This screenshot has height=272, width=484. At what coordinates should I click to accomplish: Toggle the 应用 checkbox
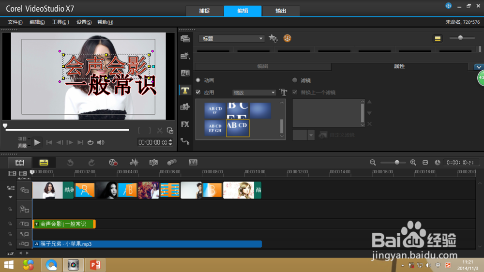[198, 92]
